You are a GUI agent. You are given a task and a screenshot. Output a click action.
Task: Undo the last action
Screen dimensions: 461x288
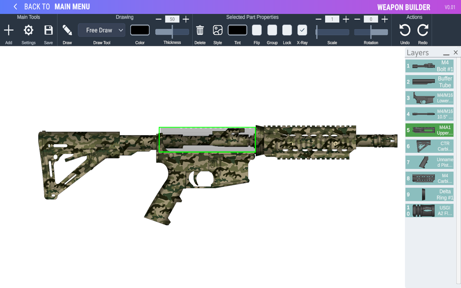[404, 30]
